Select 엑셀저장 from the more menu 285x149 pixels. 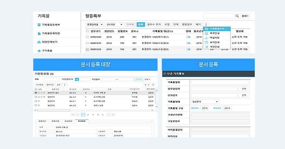[217, 38]
